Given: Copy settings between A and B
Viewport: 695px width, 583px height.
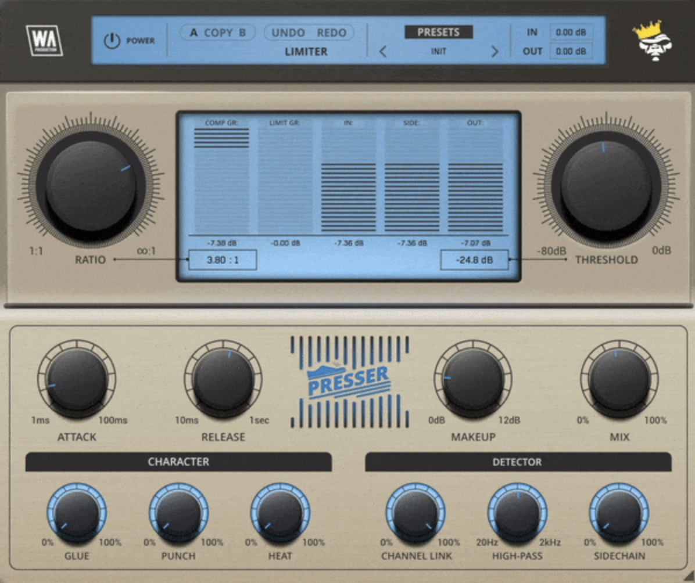Looking at the screenshot, I should pyautogui.click(x=218, y=33).
